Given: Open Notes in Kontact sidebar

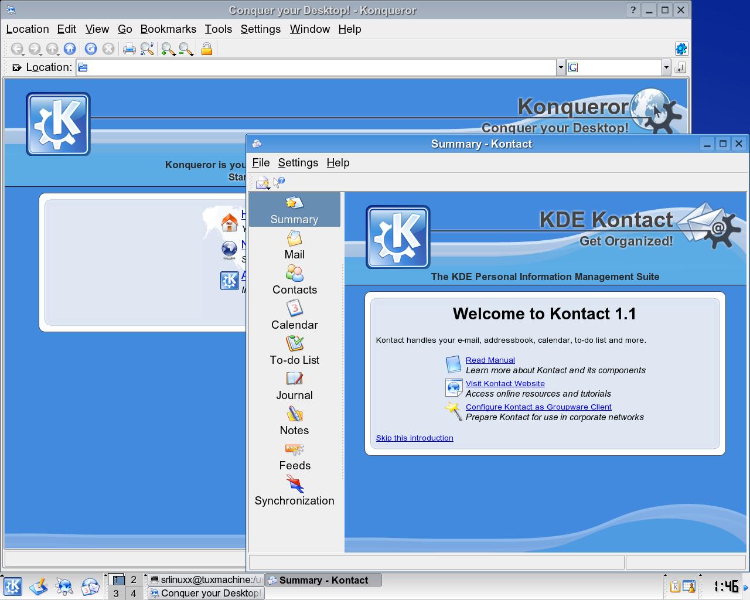Looking at the screenshot, I should (x=295, y=421).
